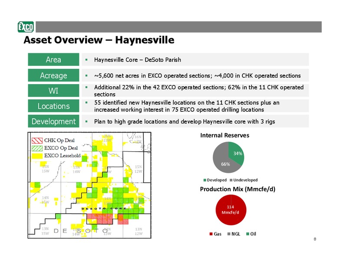Click the 13N 12W township label on map
Screen dimensions: 337x260
pyautogui.click(x=139, y=231)
